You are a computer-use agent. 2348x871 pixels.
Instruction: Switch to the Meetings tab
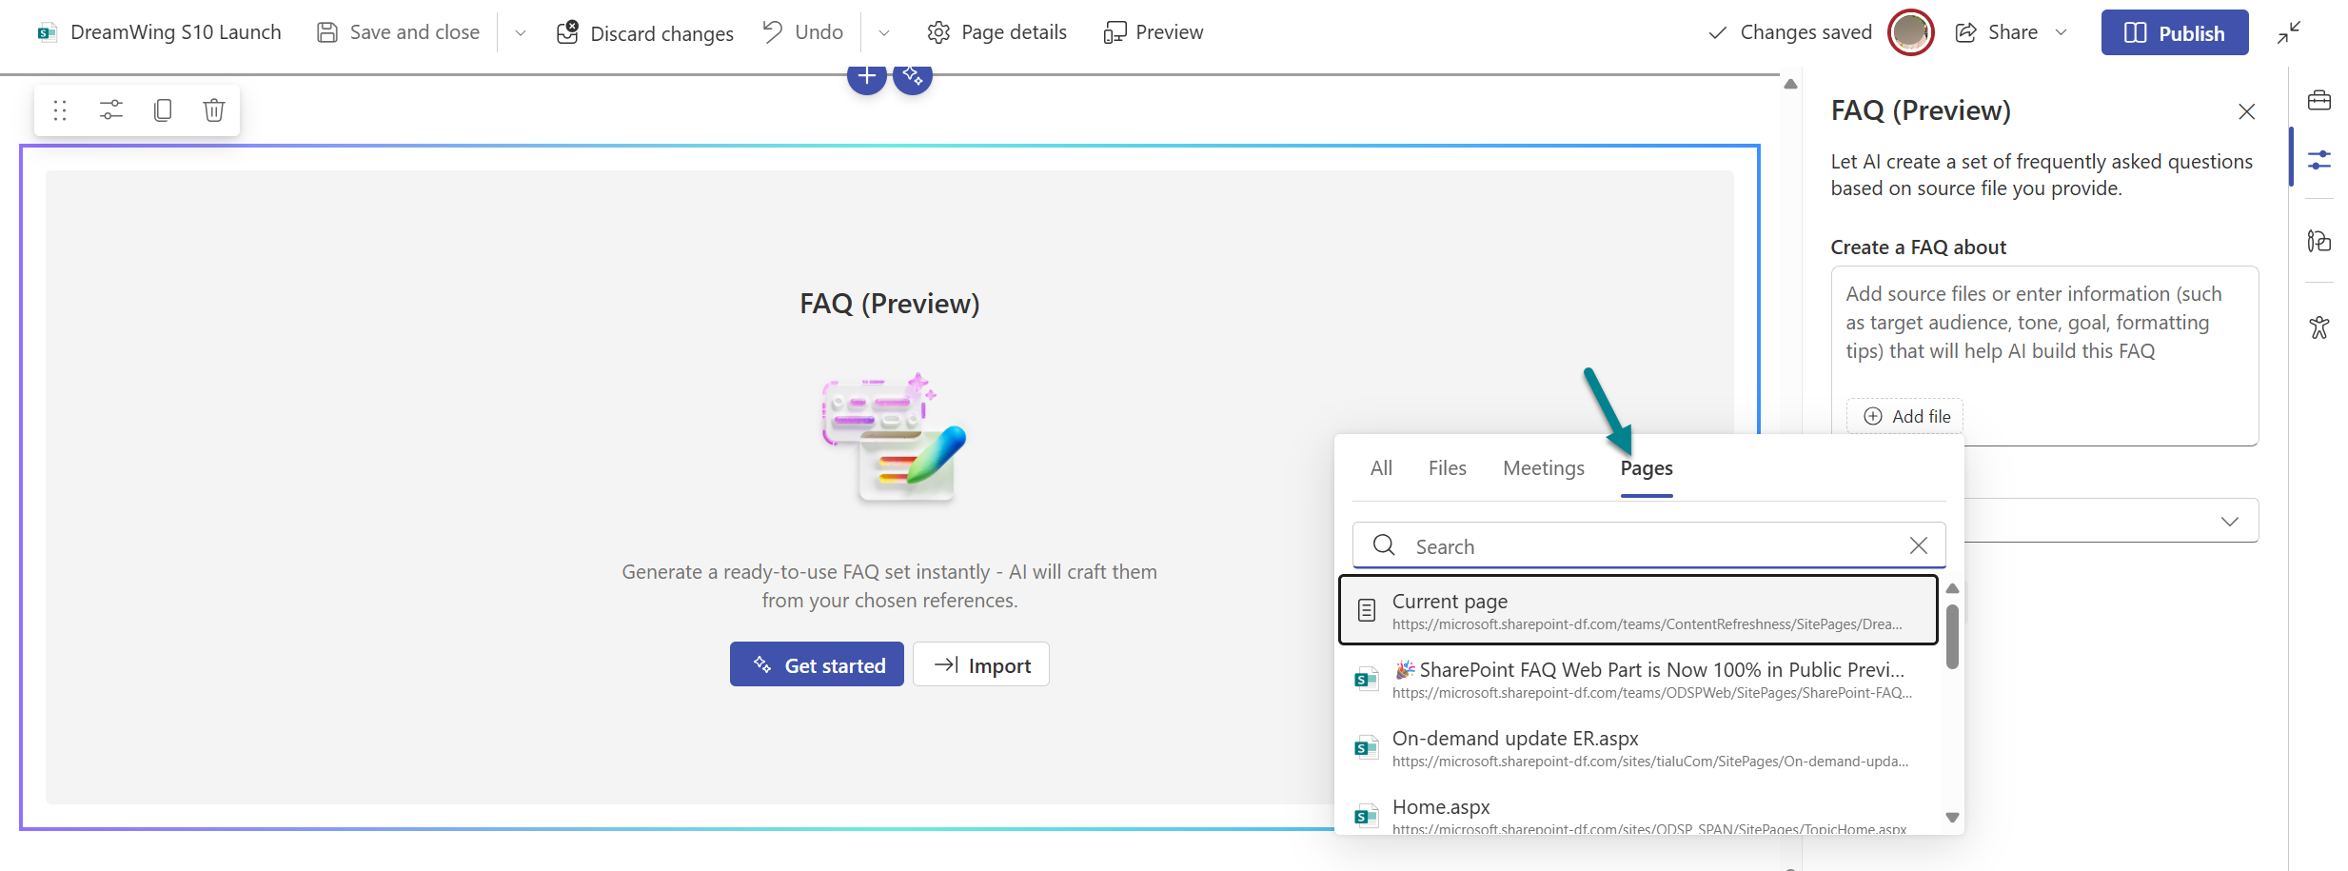(1543, 468)
